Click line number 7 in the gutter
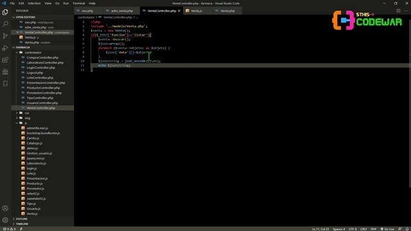The image size is (411, 231). [83, 48]
